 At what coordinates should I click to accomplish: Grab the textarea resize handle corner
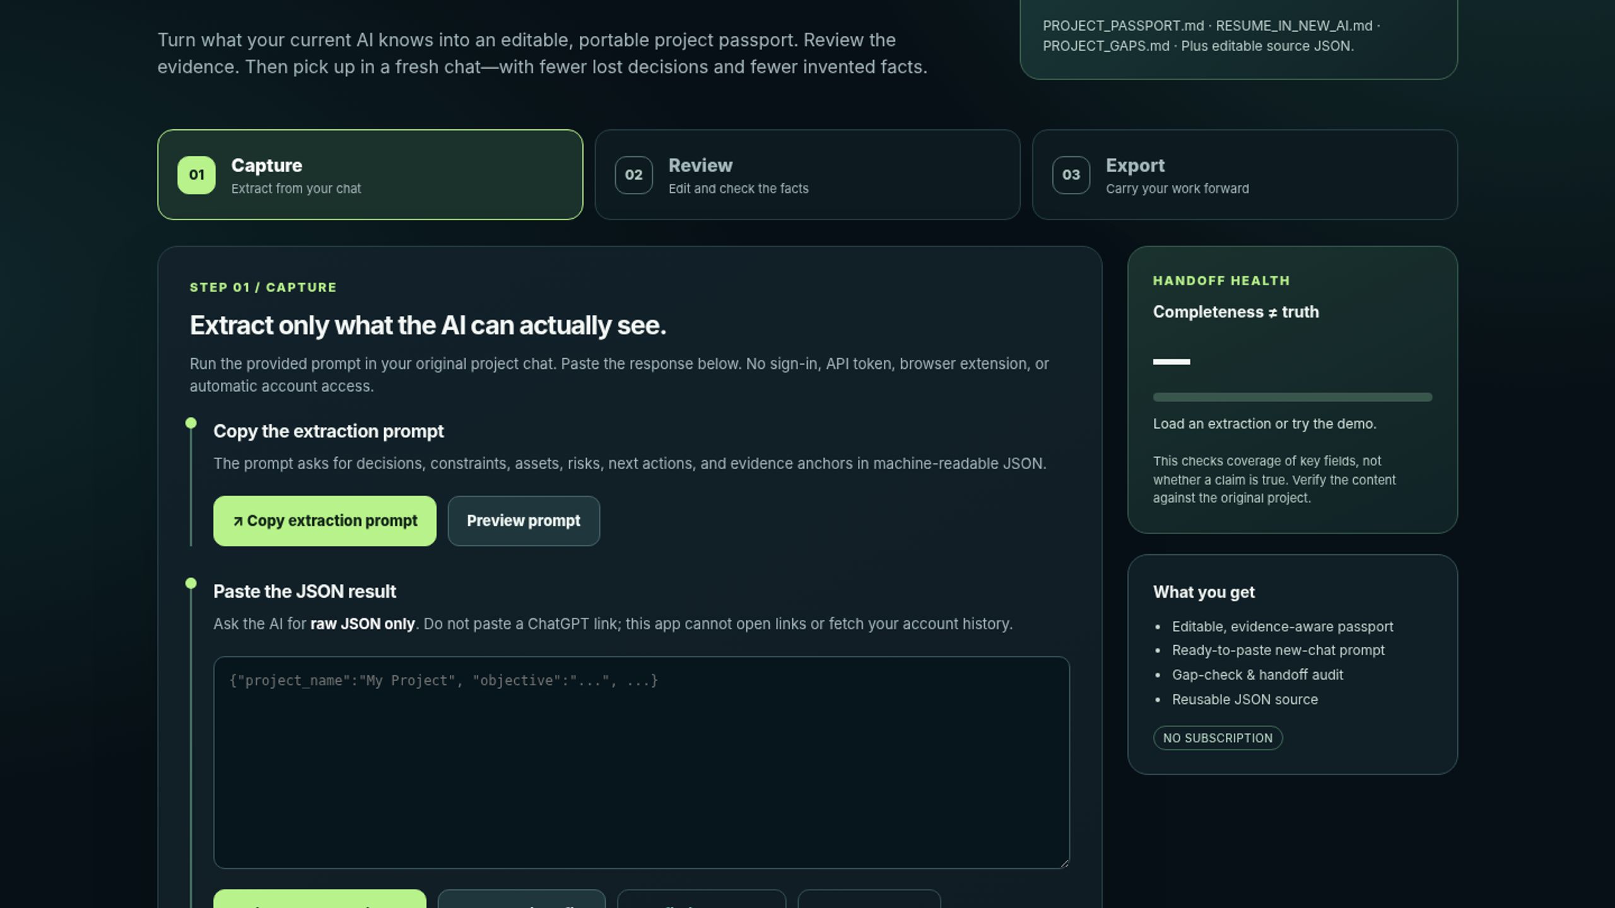[x=1064, y=863]
